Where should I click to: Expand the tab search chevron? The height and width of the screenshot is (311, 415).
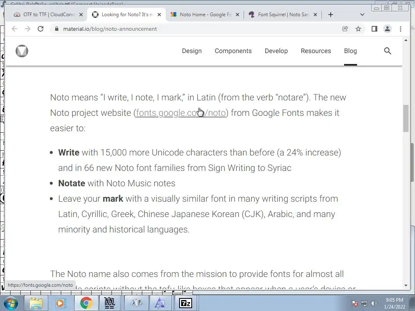[x=362, y=15]
